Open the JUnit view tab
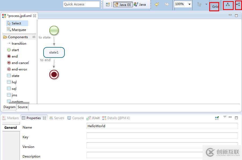242x160 pixels. [x=93, y=118]
